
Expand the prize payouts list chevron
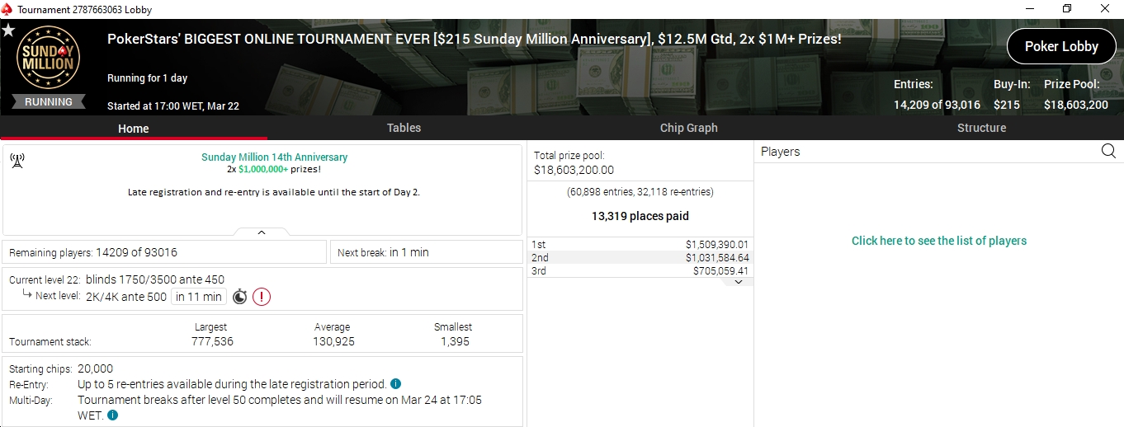pos(738,282)
